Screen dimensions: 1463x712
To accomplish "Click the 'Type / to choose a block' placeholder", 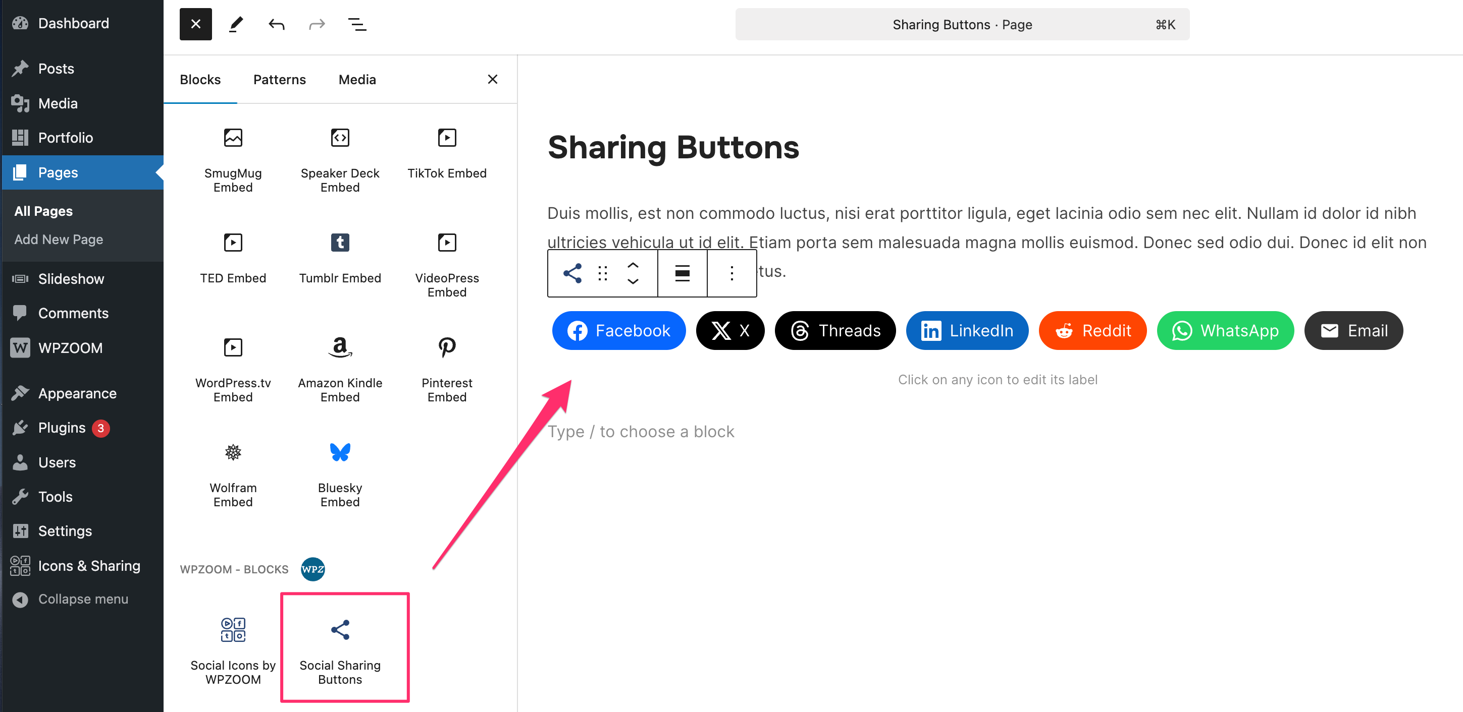I will click(641, 431).
